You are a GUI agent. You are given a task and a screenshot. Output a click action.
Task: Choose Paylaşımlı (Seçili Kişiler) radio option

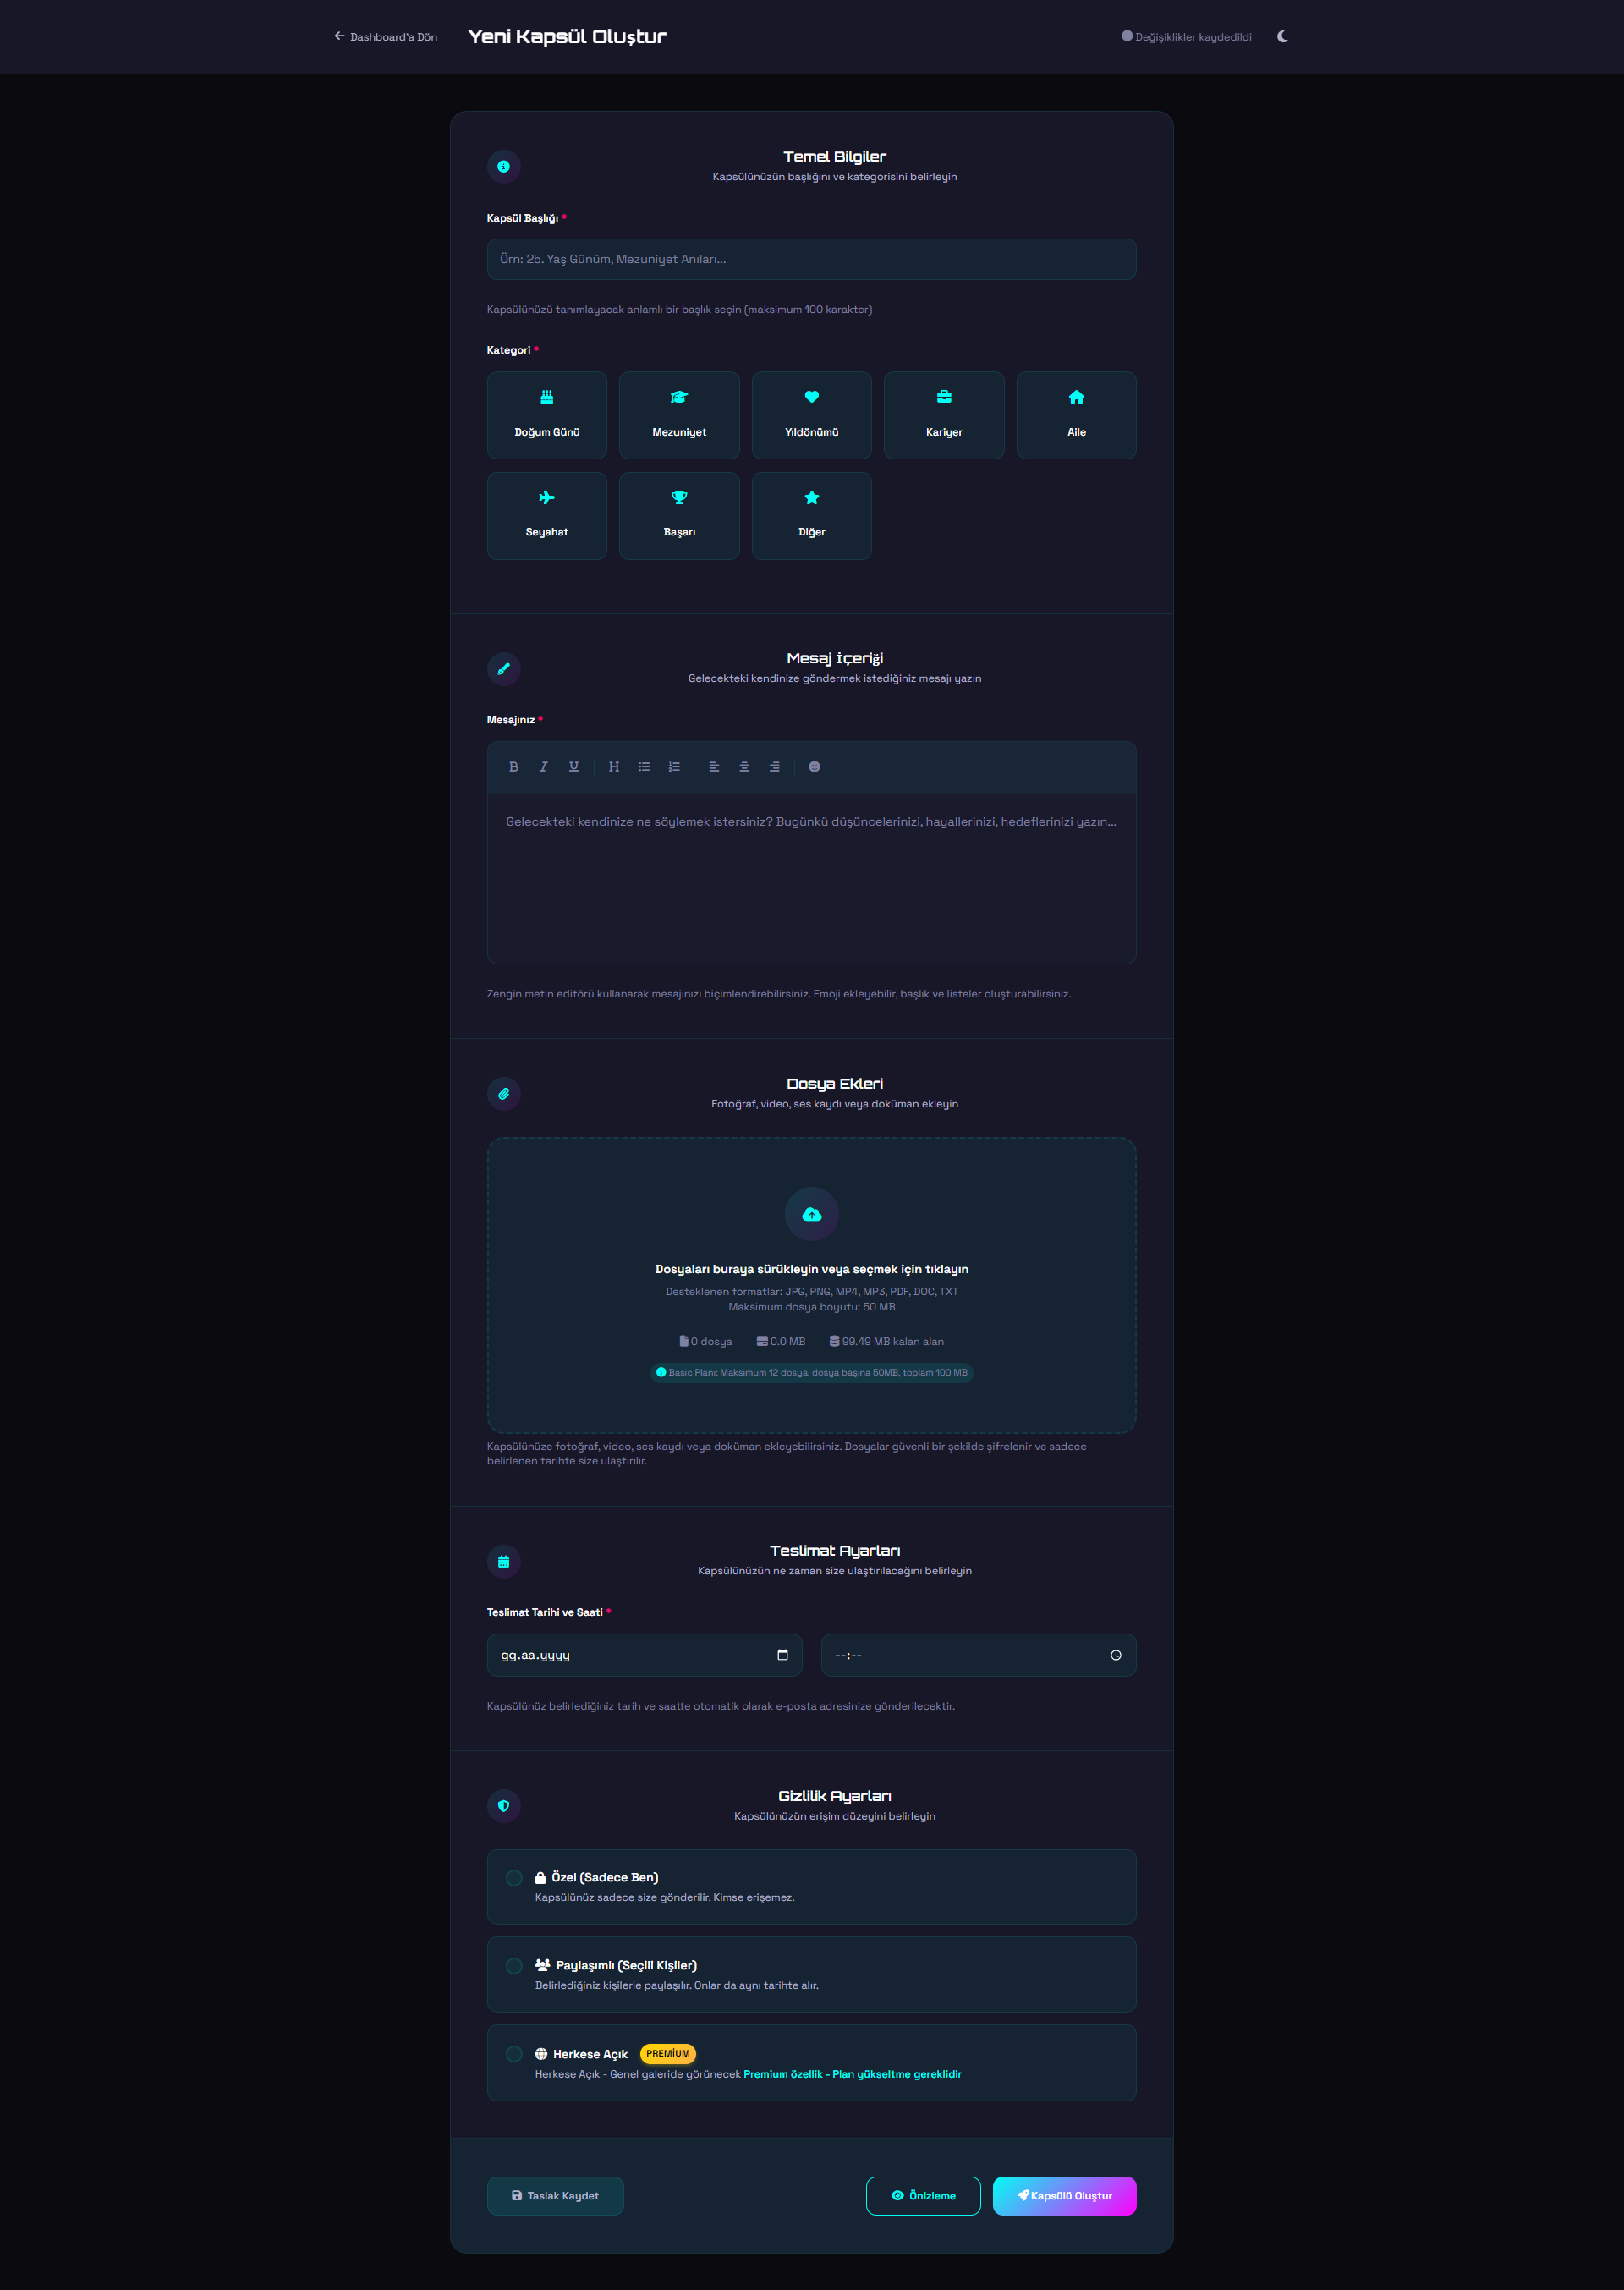click(514, 1966)
